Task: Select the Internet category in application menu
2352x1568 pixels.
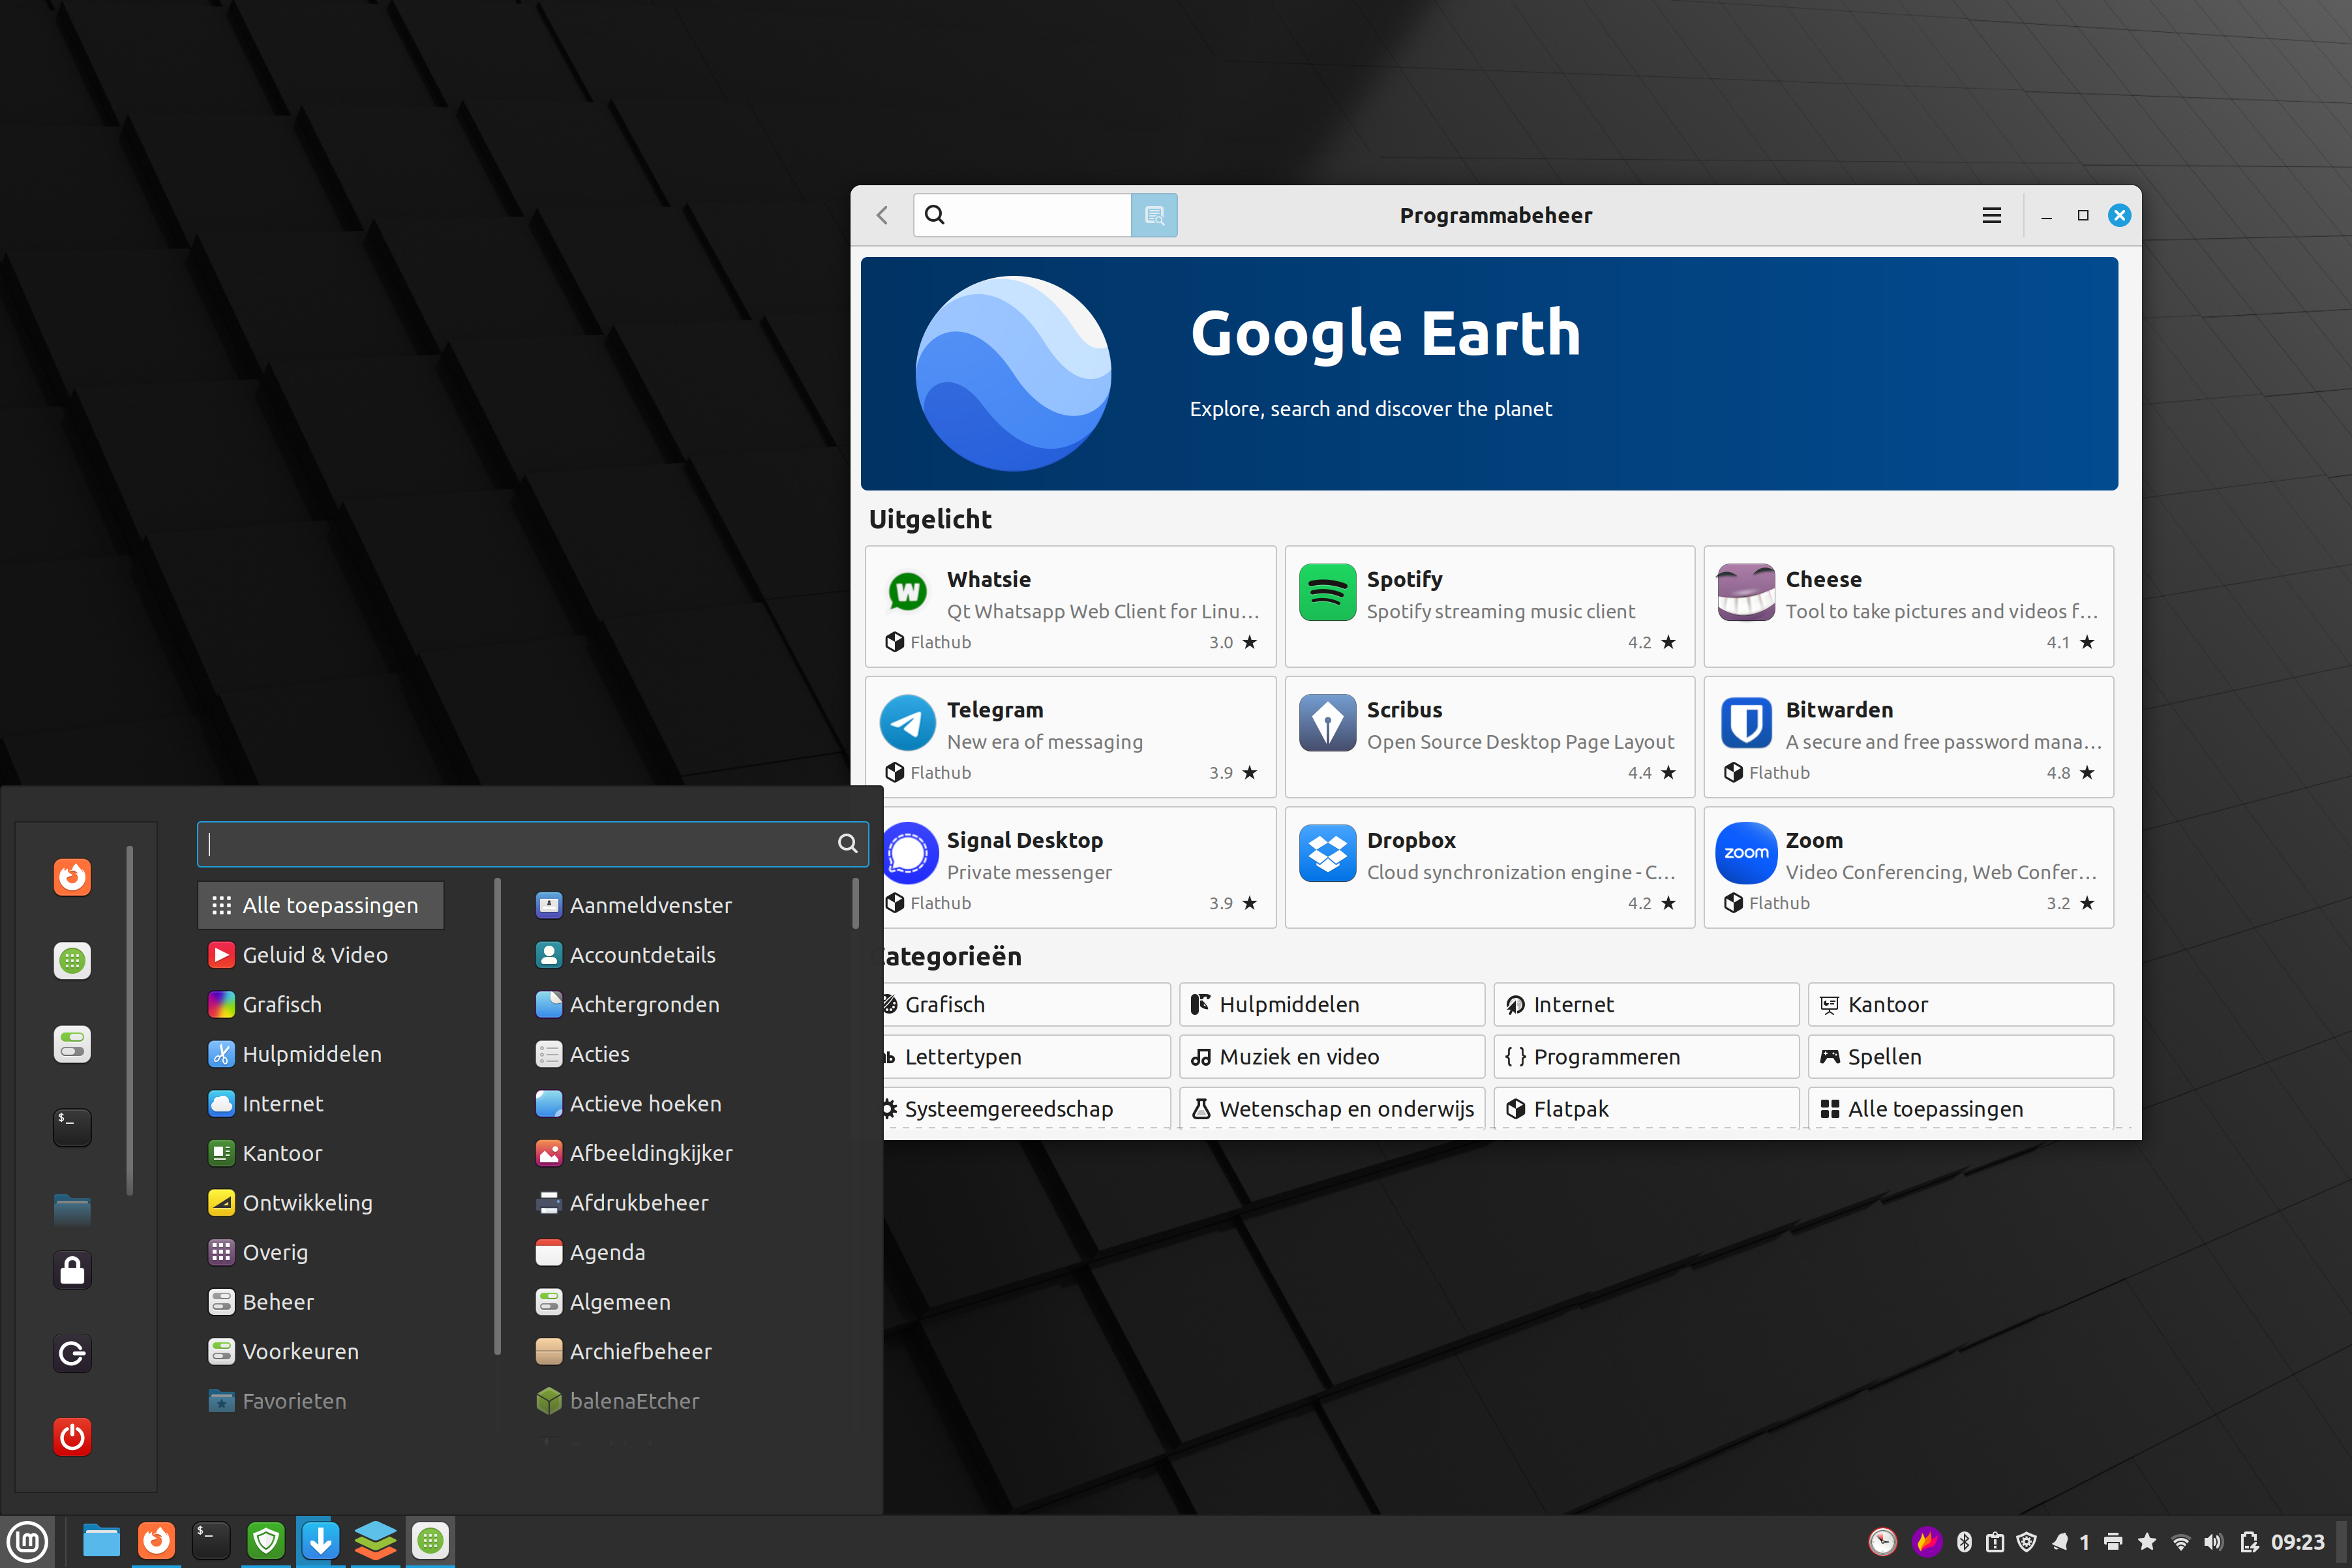Action: point(282,1103)
